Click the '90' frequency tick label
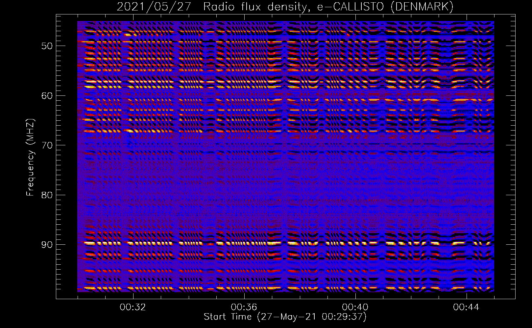 coord(47,245)
